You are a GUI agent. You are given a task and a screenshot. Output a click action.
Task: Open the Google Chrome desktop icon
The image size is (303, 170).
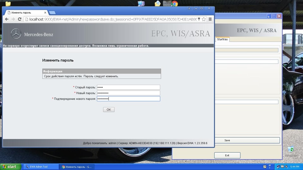click(175, 4)
